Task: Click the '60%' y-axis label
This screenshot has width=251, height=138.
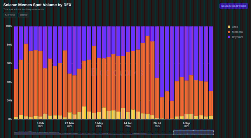Action: [x=9, y=63]
